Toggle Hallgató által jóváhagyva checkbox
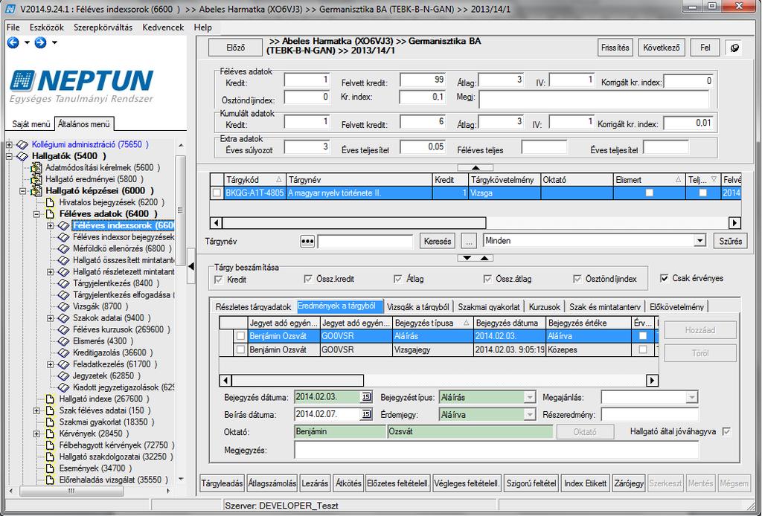The image size is (762, 516). coord(726,431)
